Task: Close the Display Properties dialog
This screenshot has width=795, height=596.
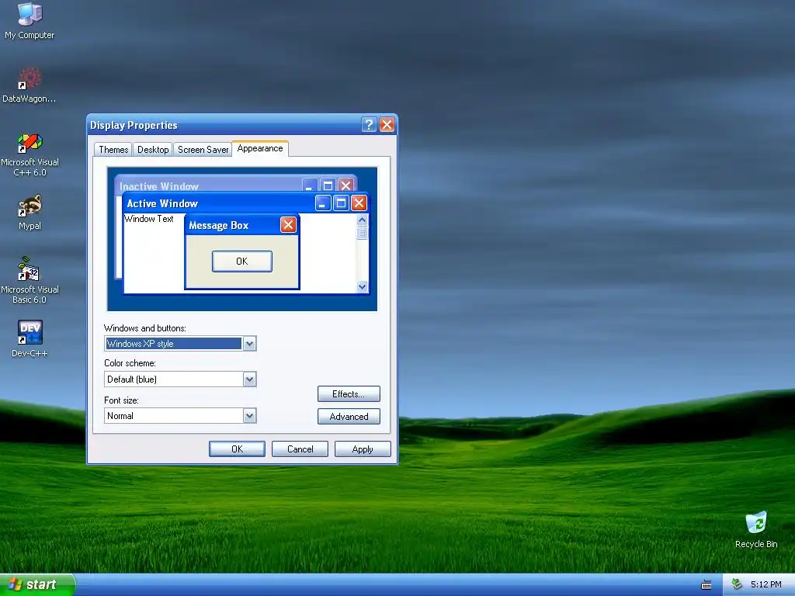Action: [x=387, y=125]
